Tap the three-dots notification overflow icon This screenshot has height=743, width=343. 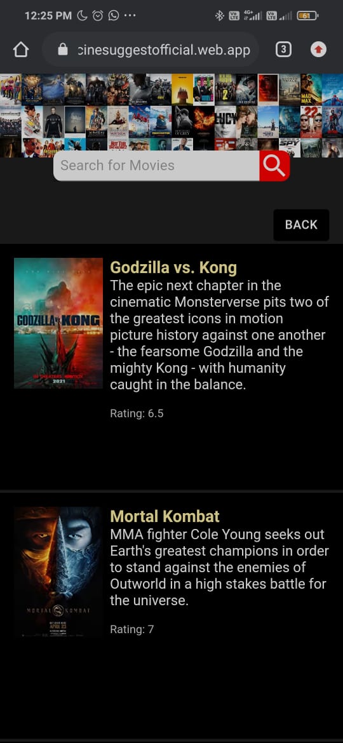coord(130,16)
